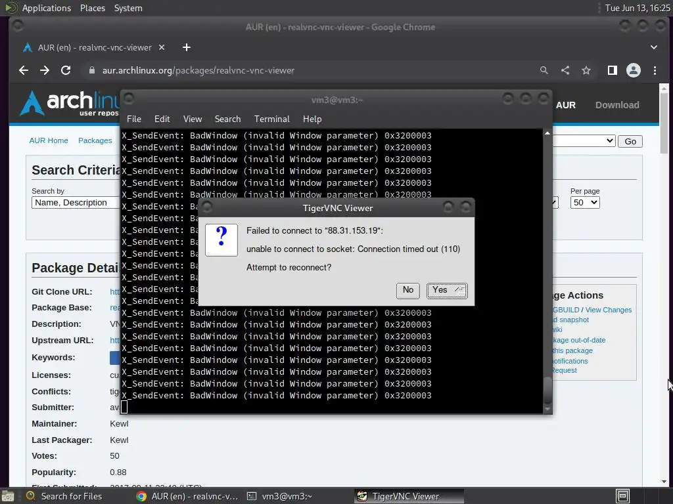
Task: Click the terminal window menu button at left
Action: tap(129, 99)
